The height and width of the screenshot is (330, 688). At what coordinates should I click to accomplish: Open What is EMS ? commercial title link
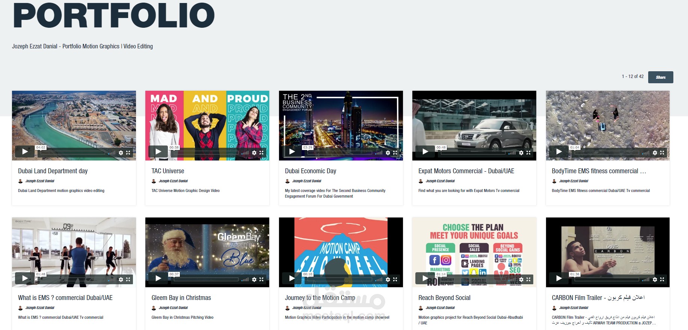pos(65,298)
